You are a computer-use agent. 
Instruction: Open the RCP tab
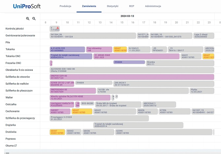[132, 6]
